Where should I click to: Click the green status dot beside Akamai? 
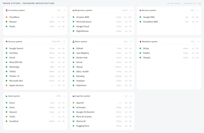(x=7, y=22)
